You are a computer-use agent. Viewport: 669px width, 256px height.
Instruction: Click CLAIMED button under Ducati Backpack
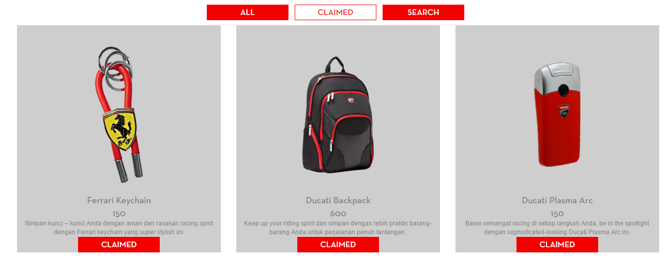pos(338,245)
